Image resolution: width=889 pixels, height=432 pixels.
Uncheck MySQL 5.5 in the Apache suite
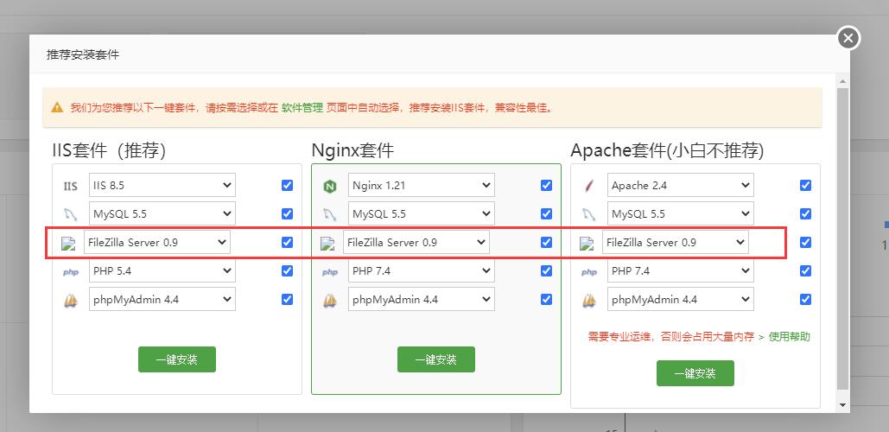806,213
